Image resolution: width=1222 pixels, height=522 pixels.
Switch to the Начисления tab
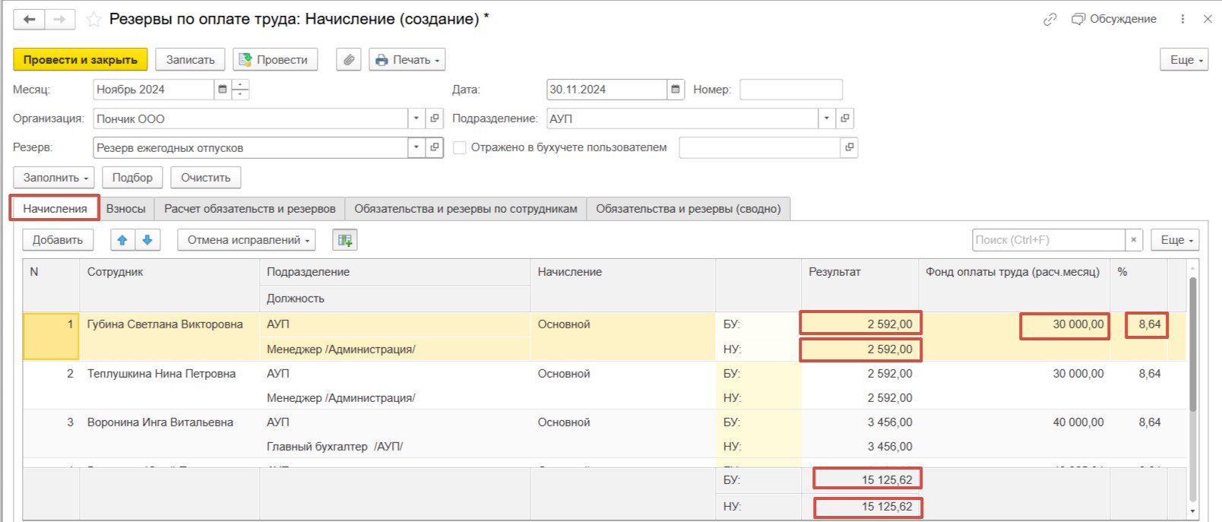point(55,208)
